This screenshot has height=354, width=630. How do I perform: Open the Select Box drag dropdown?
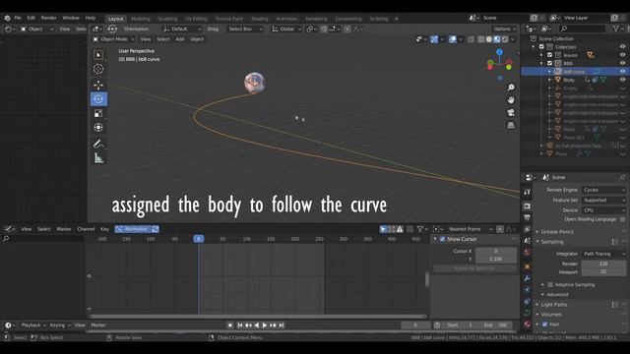(x=244, y=29)
